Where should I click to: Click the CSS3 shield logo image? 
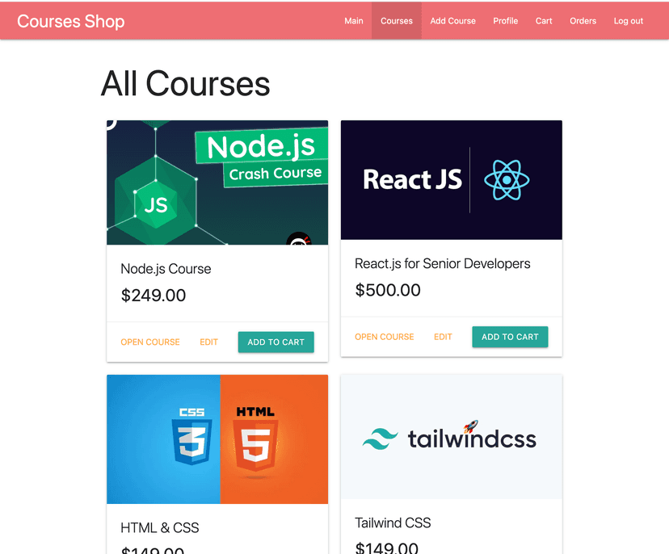tap(191, 437)
